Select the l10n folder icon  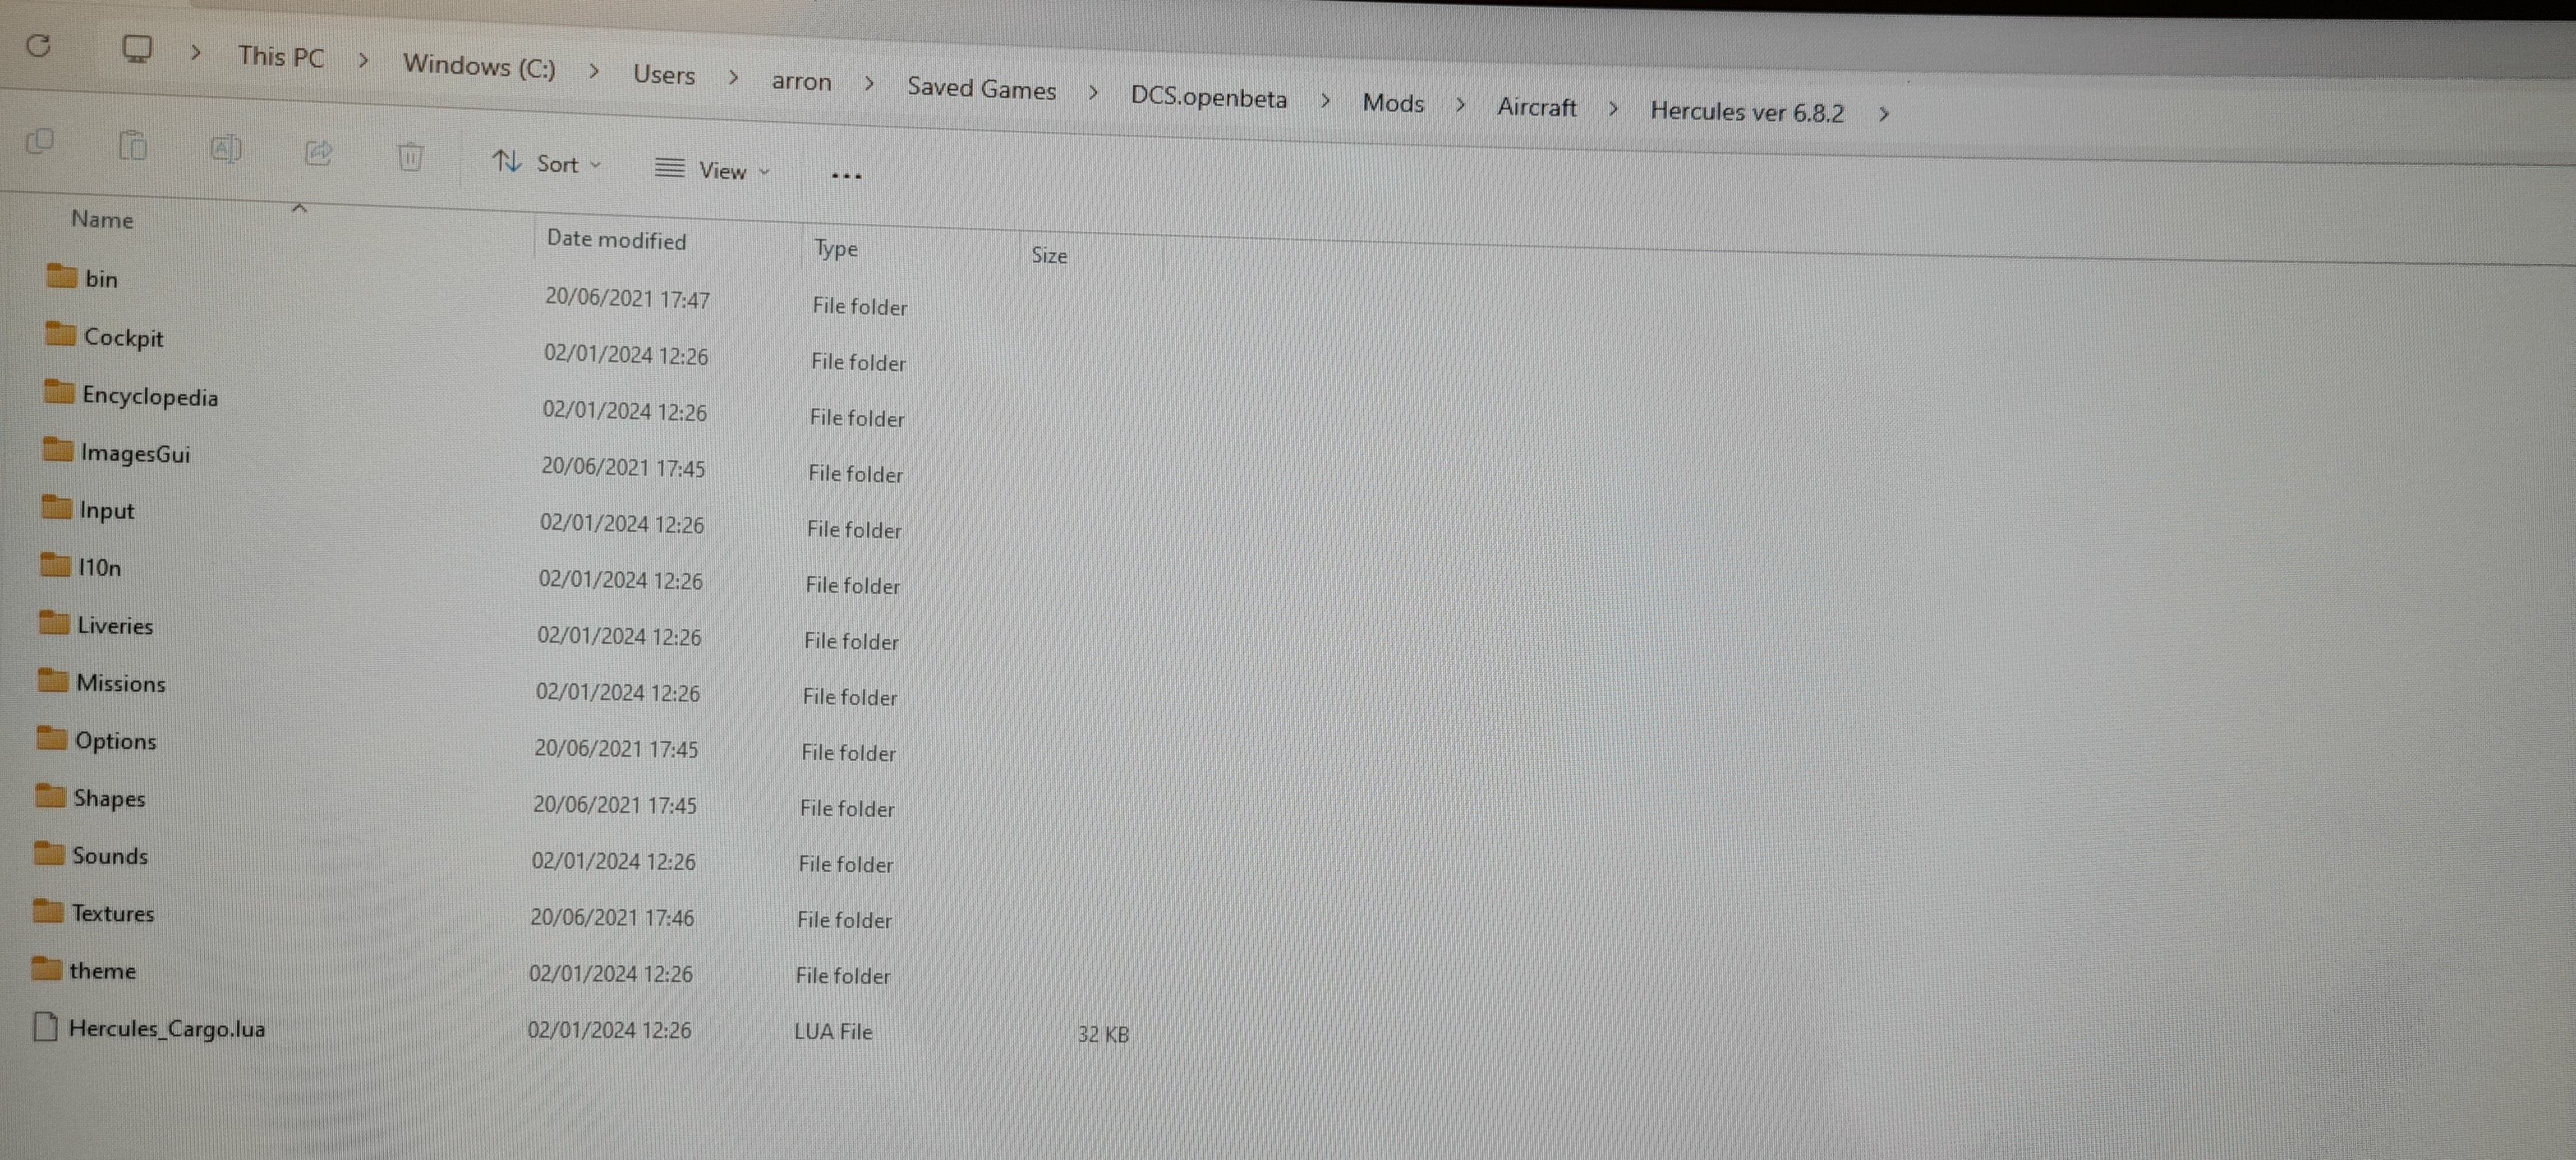tap(55, 564)
